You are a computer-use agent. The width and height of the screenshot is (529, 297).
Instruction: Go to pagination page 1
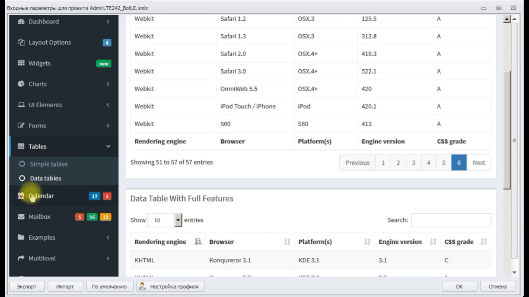pyautogui.click(x=383, y=163)
